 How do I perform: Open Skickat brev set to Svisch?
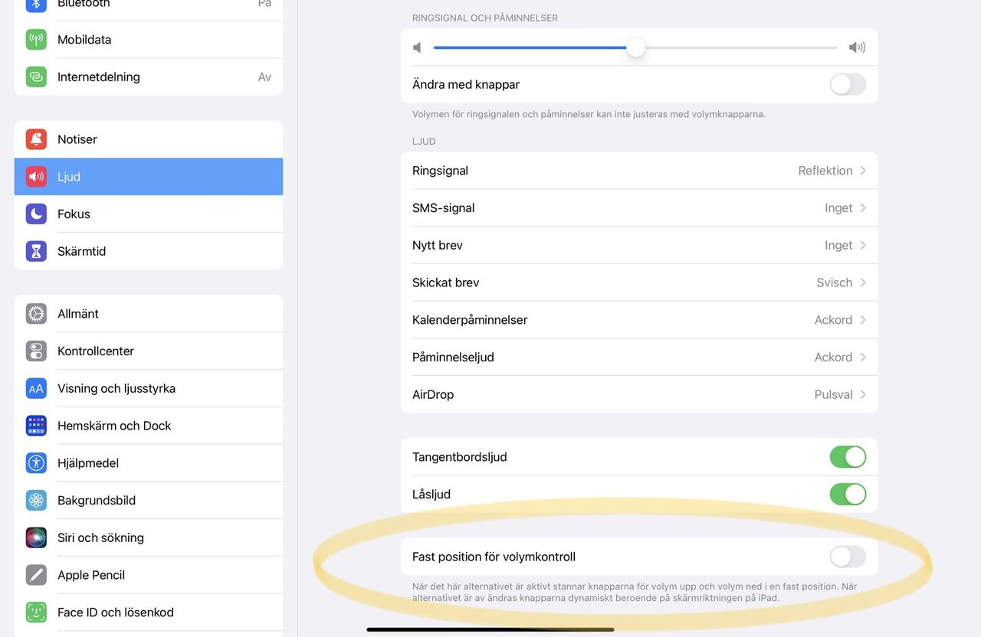[640, 282]
